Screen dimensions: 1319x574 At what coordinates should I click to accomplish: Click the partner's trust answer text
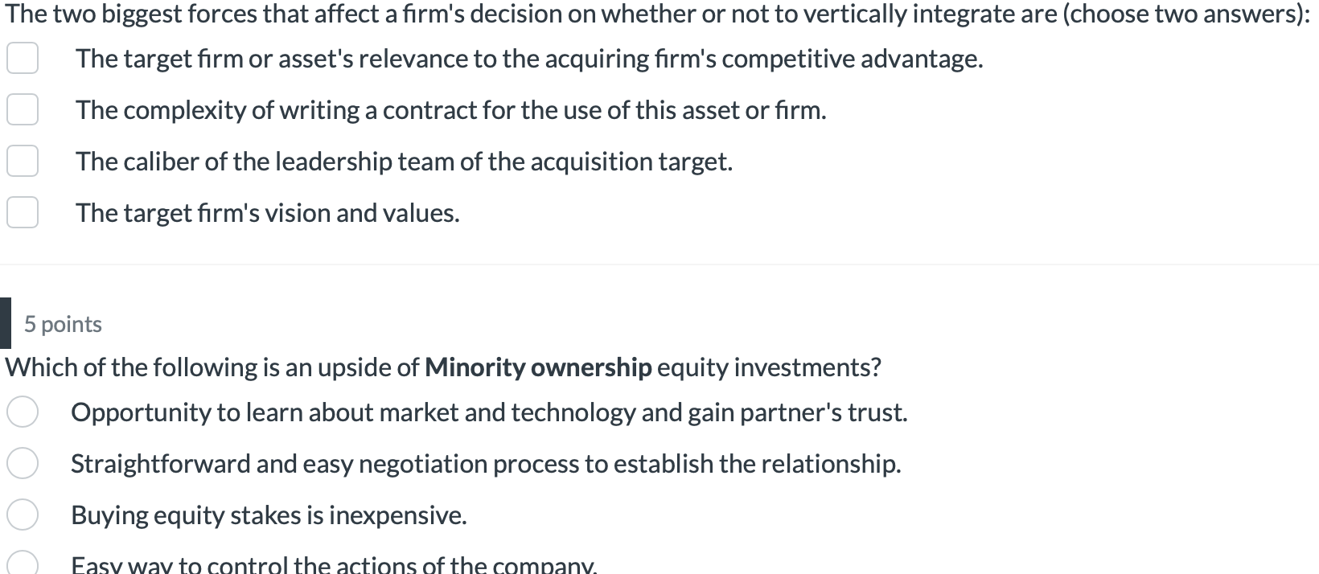[489, 412]
